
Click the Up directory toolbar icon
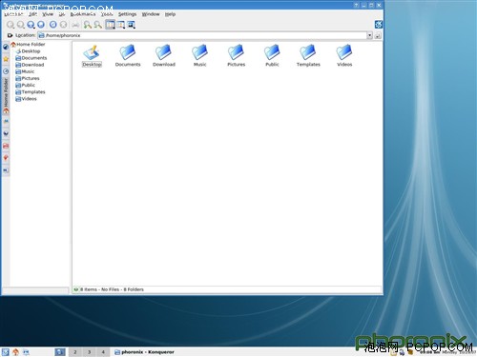[31, 25]
